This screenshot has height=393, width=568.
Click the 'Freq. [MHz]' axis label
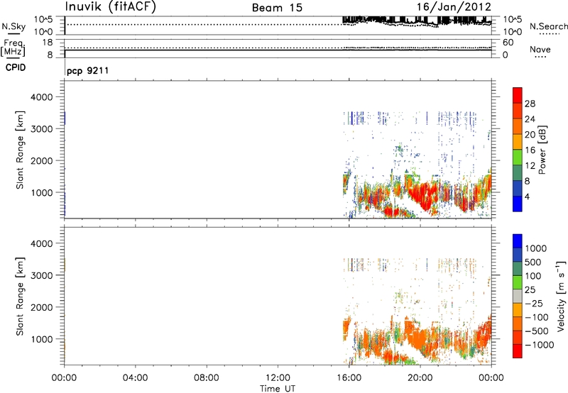pos(13,48)
